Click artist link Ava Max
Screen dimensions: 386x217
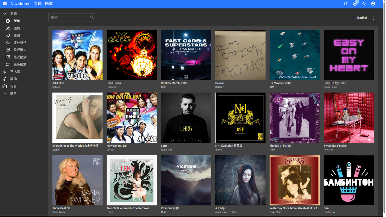pyautogui.click(x=328, y=150)
